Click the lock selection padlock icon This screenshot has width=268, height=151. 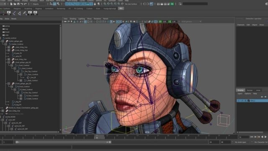95,4
